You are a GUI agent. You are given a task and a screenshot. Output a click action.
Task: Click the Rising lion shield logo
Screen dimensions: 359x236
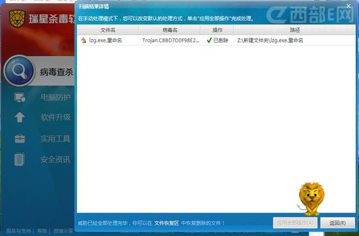point(17,19)
